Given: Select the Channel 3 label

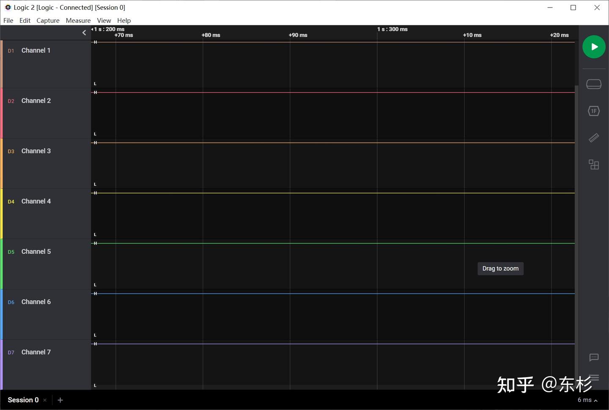Looking at the screenshot, I should pyautogui.click(x=36, y=151).
